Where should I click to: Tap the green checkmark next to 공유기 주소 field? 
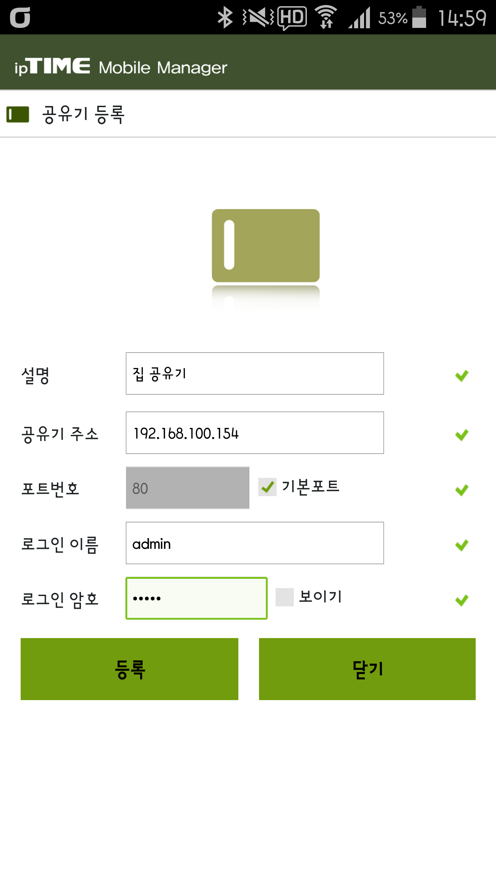(462, 435)
